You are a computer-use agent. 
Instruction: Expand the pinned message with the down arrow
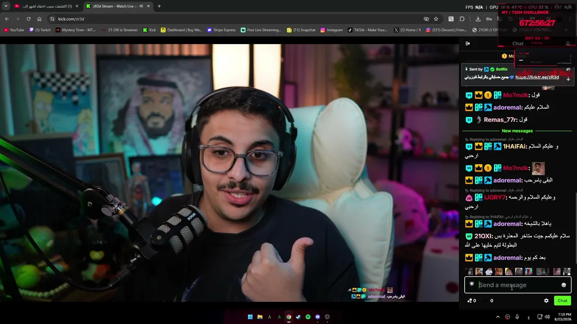pyautogui.click(x=568, y=78)
